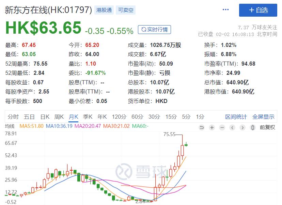The width and height of the screenshot is (282, 205).
Task: Reset chart view with the undo arrow icon
Action: coord(202,127)
